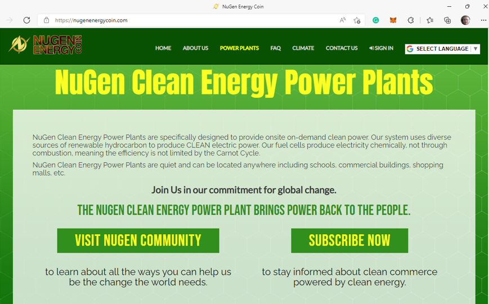Open the Favorites list icon

430,20
